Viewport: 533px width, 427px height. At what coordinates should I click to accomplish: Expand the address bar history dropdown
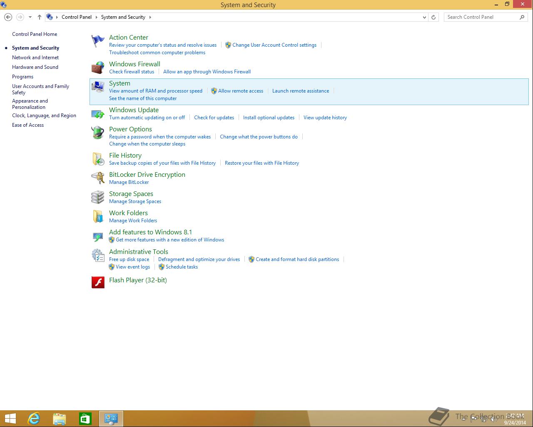pyautogui.click(x=424, y=17)
